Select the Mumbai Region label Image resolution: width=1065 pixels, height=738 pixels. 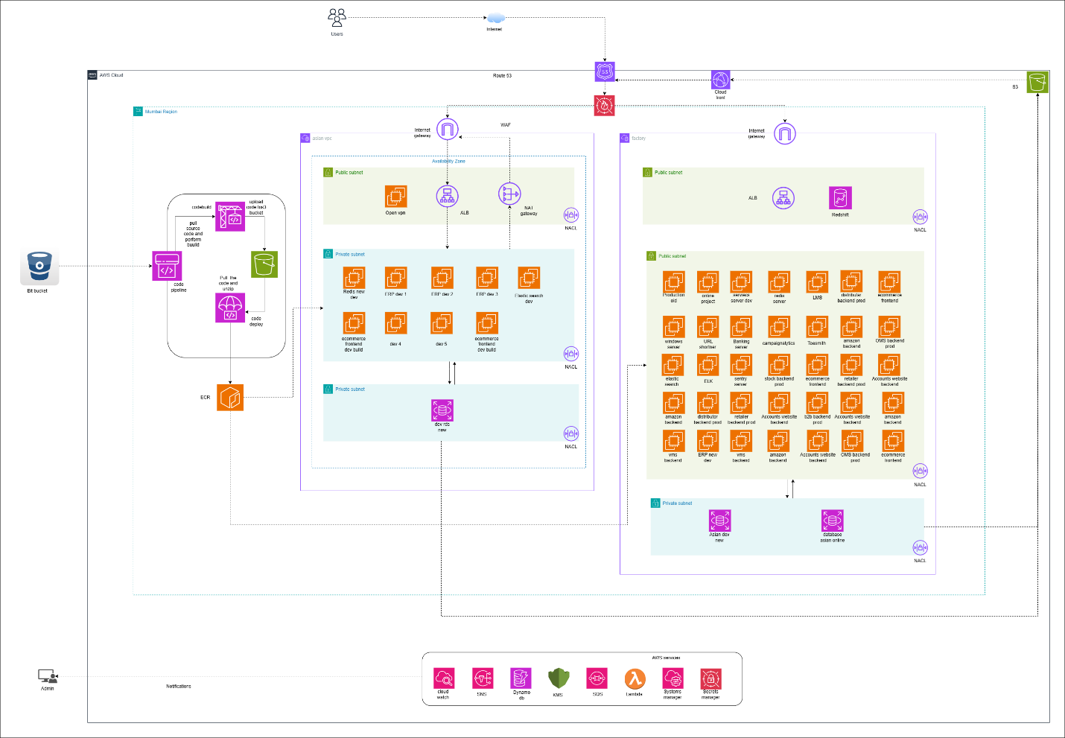pyautogui.click(x=161, y=112)
